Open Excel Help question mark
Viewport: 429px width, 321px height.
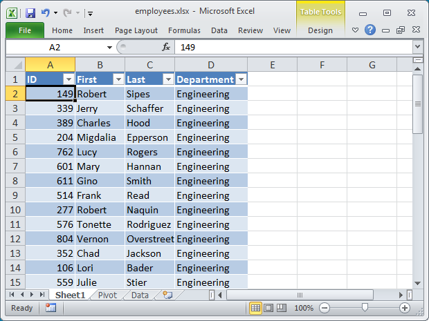tap(370, 30)
